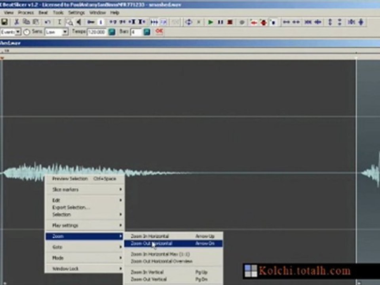
Task: Click the blue four-way diamond icon at toolbar end
Action: (361, 22)
